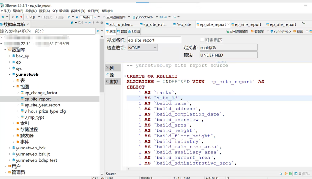
Task: Collapse the yunnetweb database node
Action: 9,75
